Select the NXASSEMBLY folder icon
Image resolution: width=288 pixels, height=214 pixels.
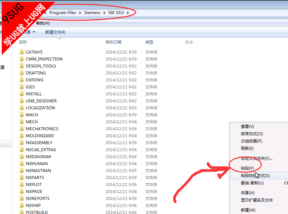(21, 143)
